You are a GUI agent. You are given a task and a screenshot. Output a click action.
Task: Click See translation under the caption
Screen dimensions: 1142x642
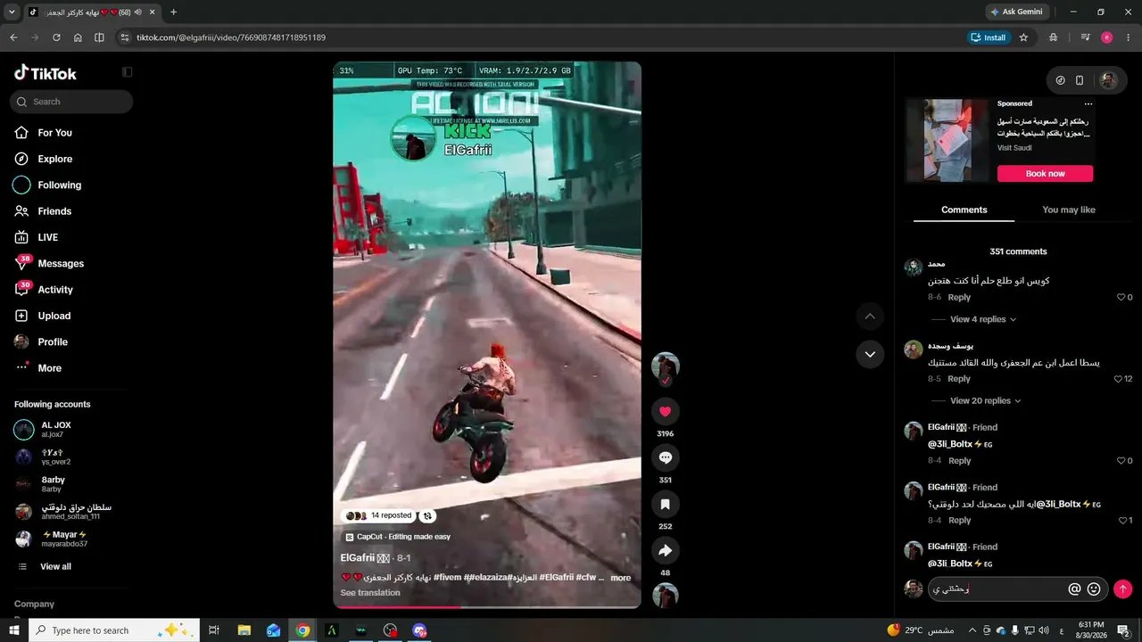click(370, 593)
